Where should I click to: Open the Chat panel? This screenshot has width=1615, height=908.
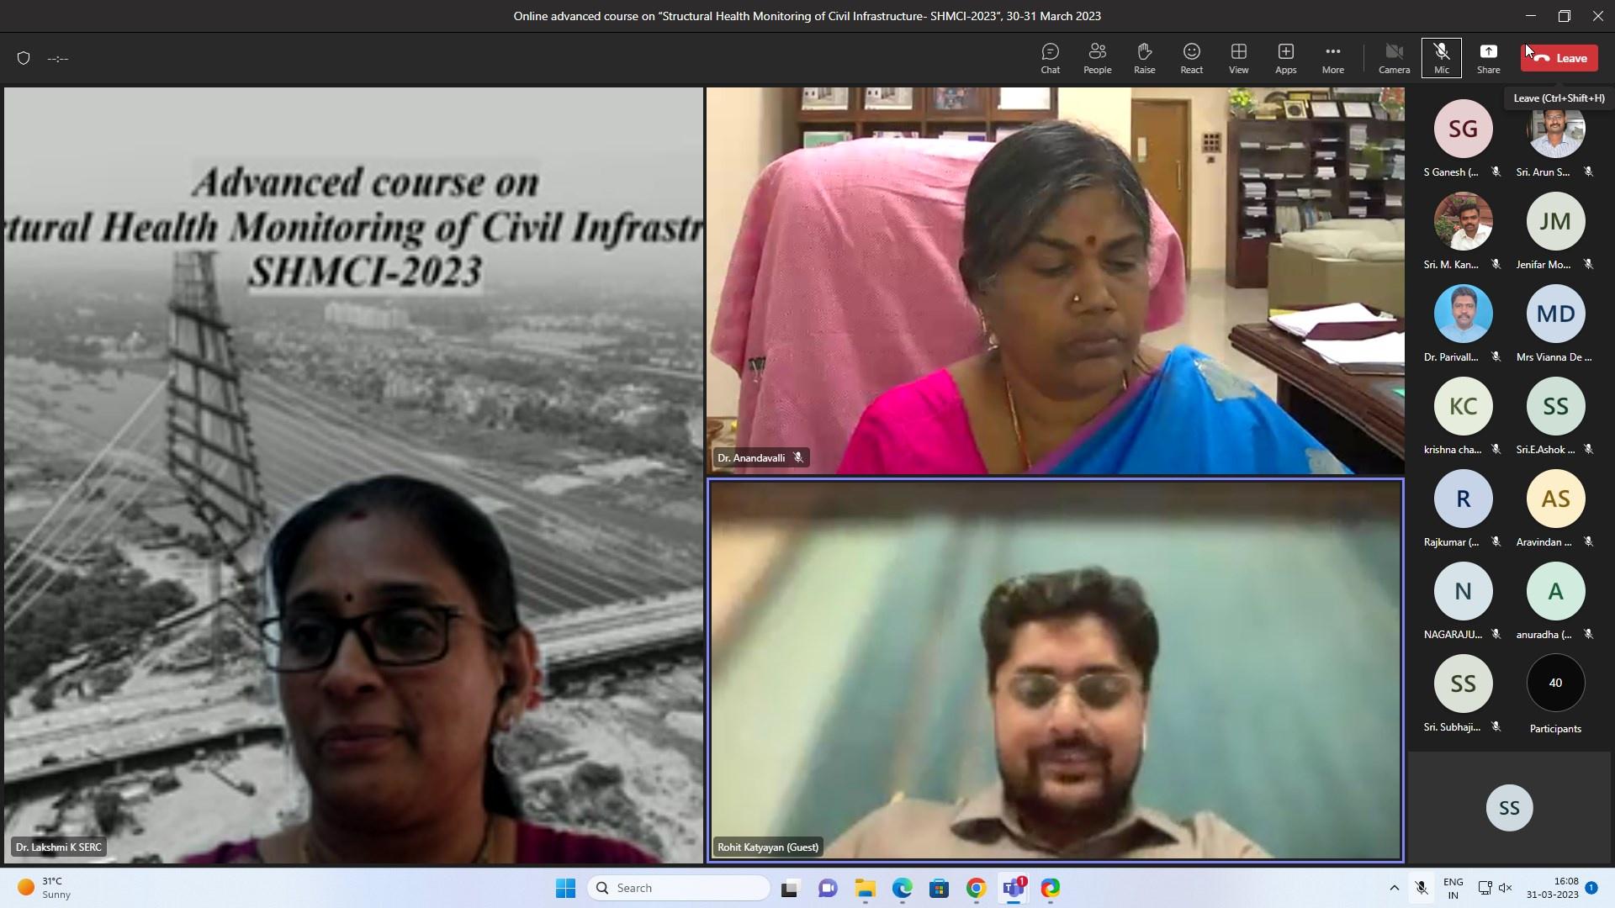pyautogui.click(x=1050, y=58)
